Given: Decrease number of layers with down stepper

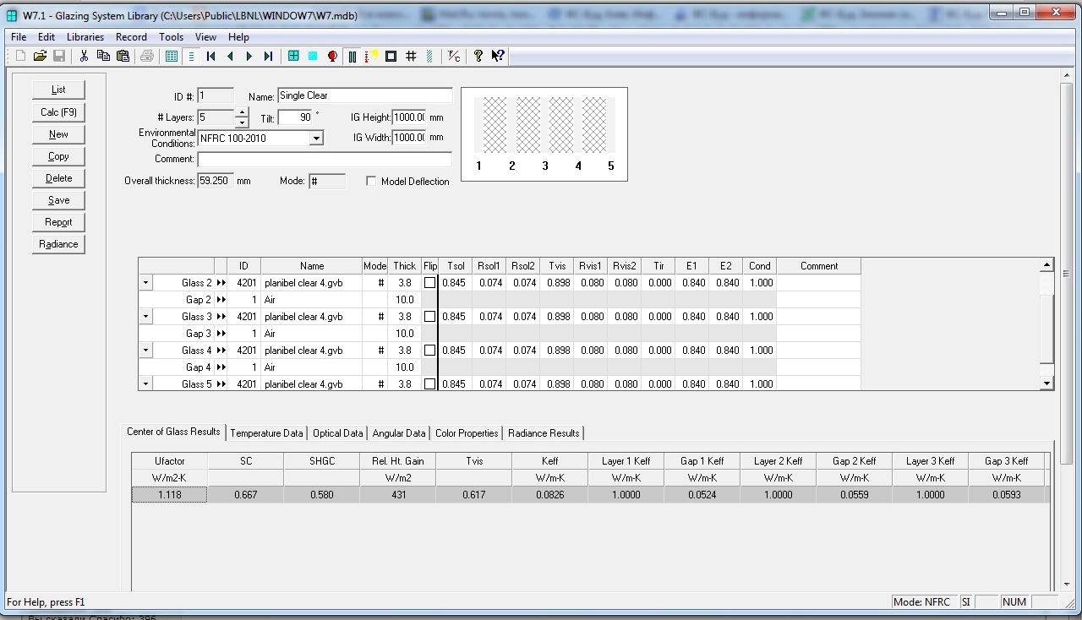Looking at the screenshot, I should [242, 122].
